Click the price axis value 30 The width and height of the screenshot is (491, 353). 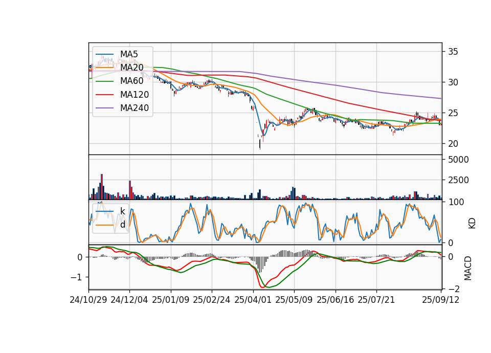(453, 82)
